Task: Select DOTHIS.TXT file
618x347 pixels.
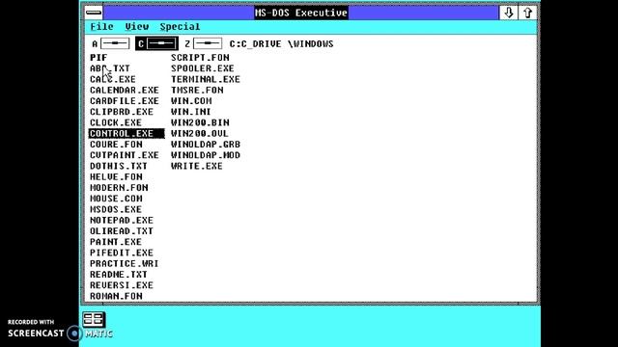Action: [x=119, y=166]
